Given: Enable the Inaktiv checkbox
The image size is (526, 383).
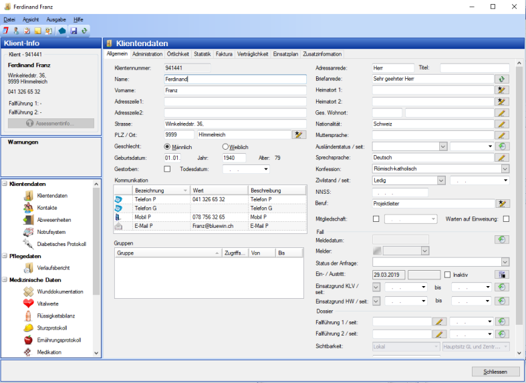Looking at the screenshot, I should (x=448, y=274).
